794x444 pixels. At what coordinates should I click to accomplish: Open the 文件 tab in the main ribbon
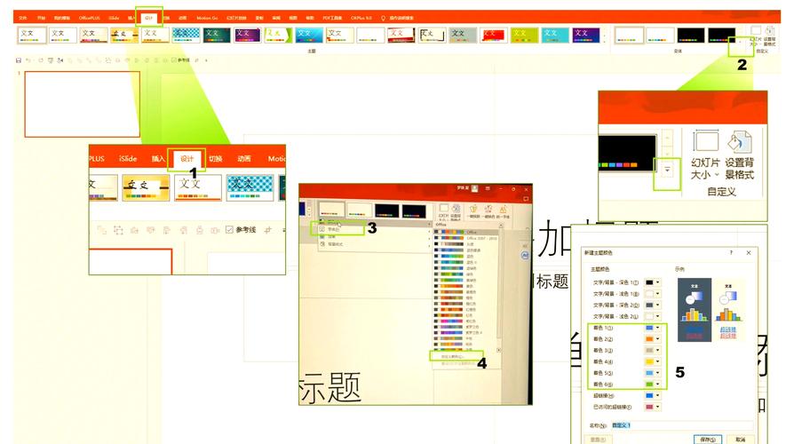pyautogui.click(x=23, y=19)
